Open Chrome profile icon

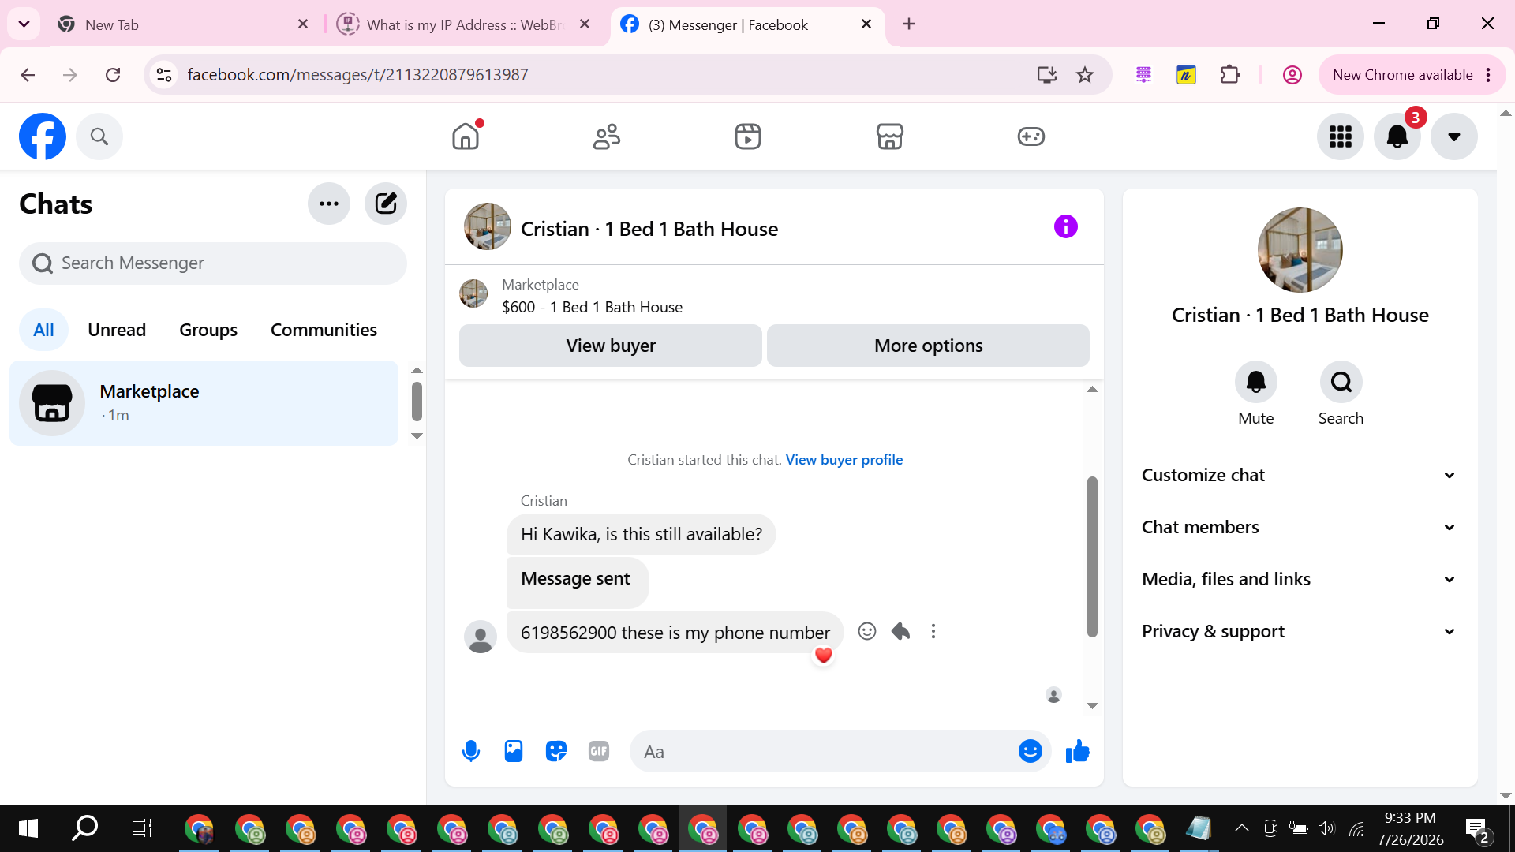1292,75
